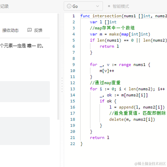
Task: Click the '//map存其中一个数组' comment line
Action: (x=112, y=28)
